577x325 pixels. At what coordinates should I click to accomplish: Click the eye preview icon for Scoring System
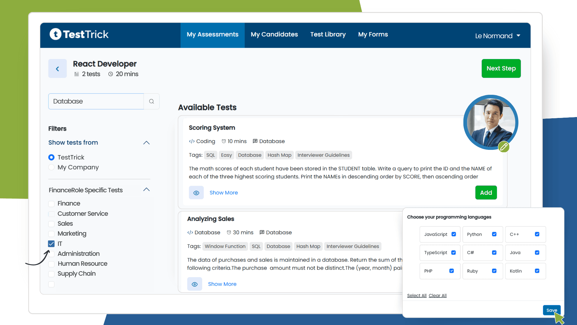pyautogui.click(x=196, y=193)
